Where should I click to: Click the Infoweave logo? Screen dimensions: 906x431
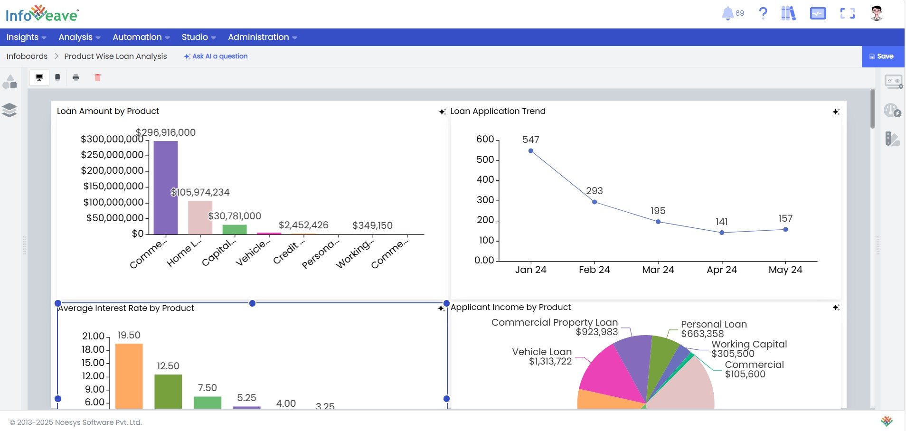point(42,14)
